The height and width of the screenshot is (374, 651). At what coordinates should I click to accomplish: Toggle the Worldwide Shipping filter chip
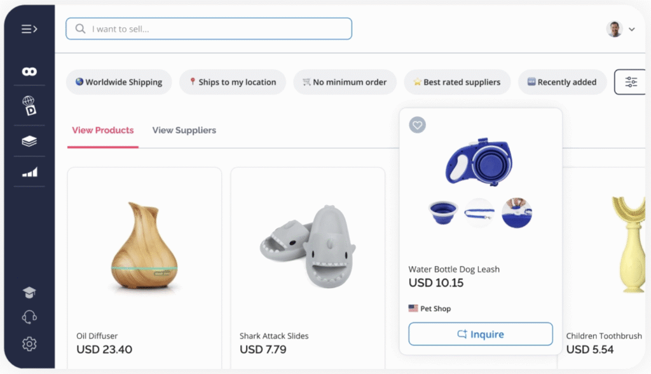click(119, 82)
